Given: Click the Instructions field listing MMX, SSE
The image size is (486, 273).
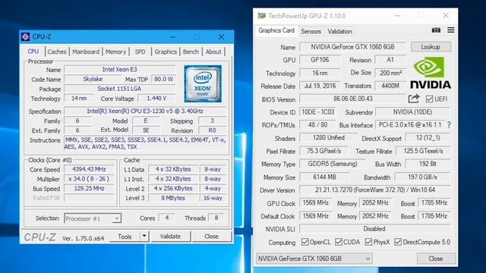Looking at the screenshot, I should (145, 143).
